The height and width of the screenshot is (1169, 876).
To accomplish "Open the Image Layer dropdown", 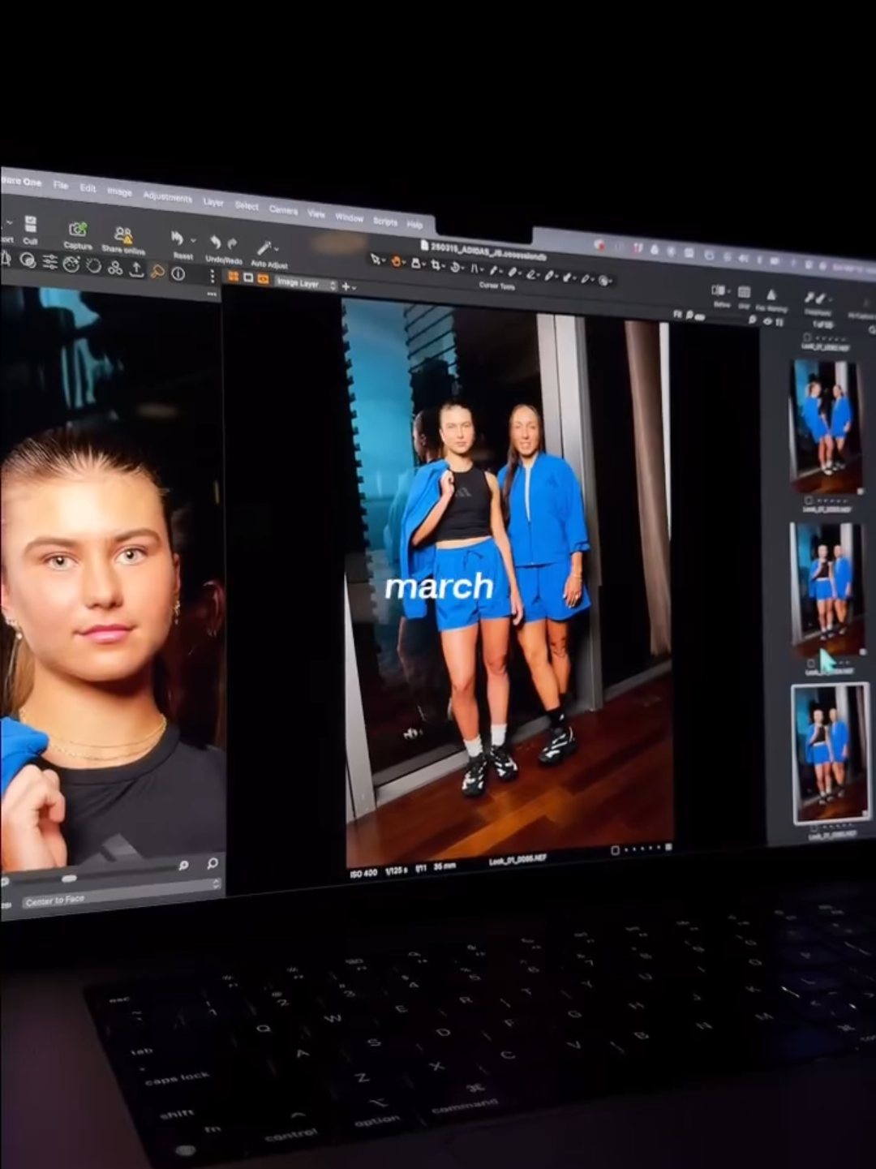I will click(305, 283).
